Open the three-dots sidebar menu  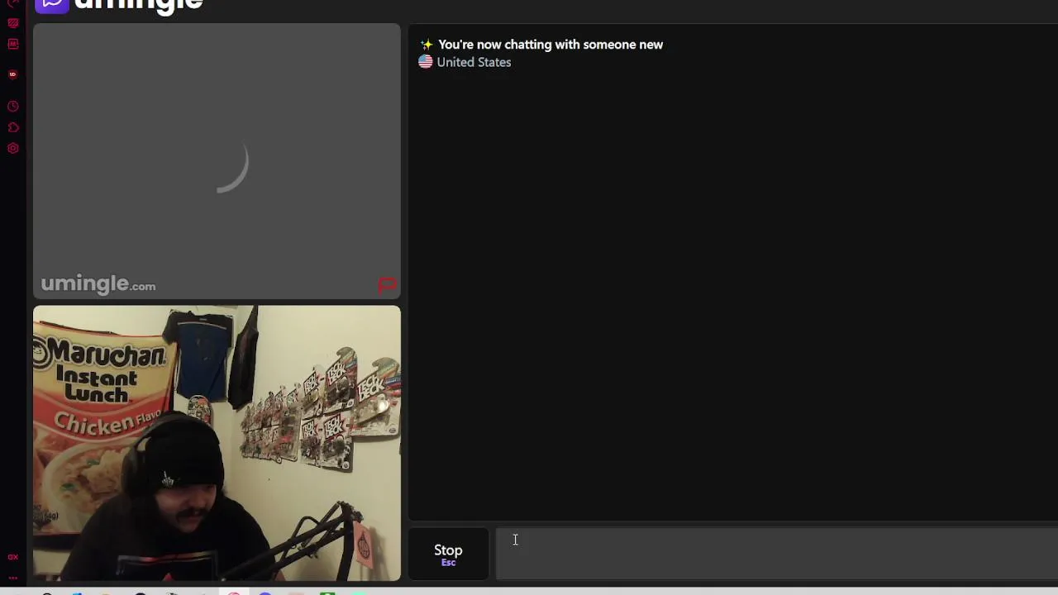[12, 578]
